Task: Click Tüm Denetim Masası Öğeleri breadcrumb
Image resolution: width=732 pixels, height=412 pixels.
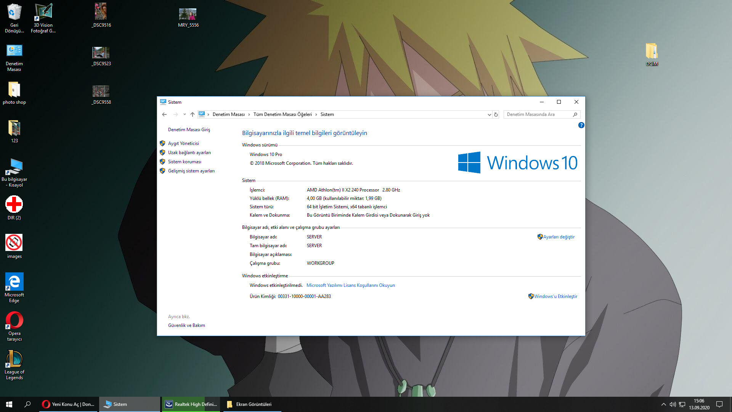Action: [282, 114]
